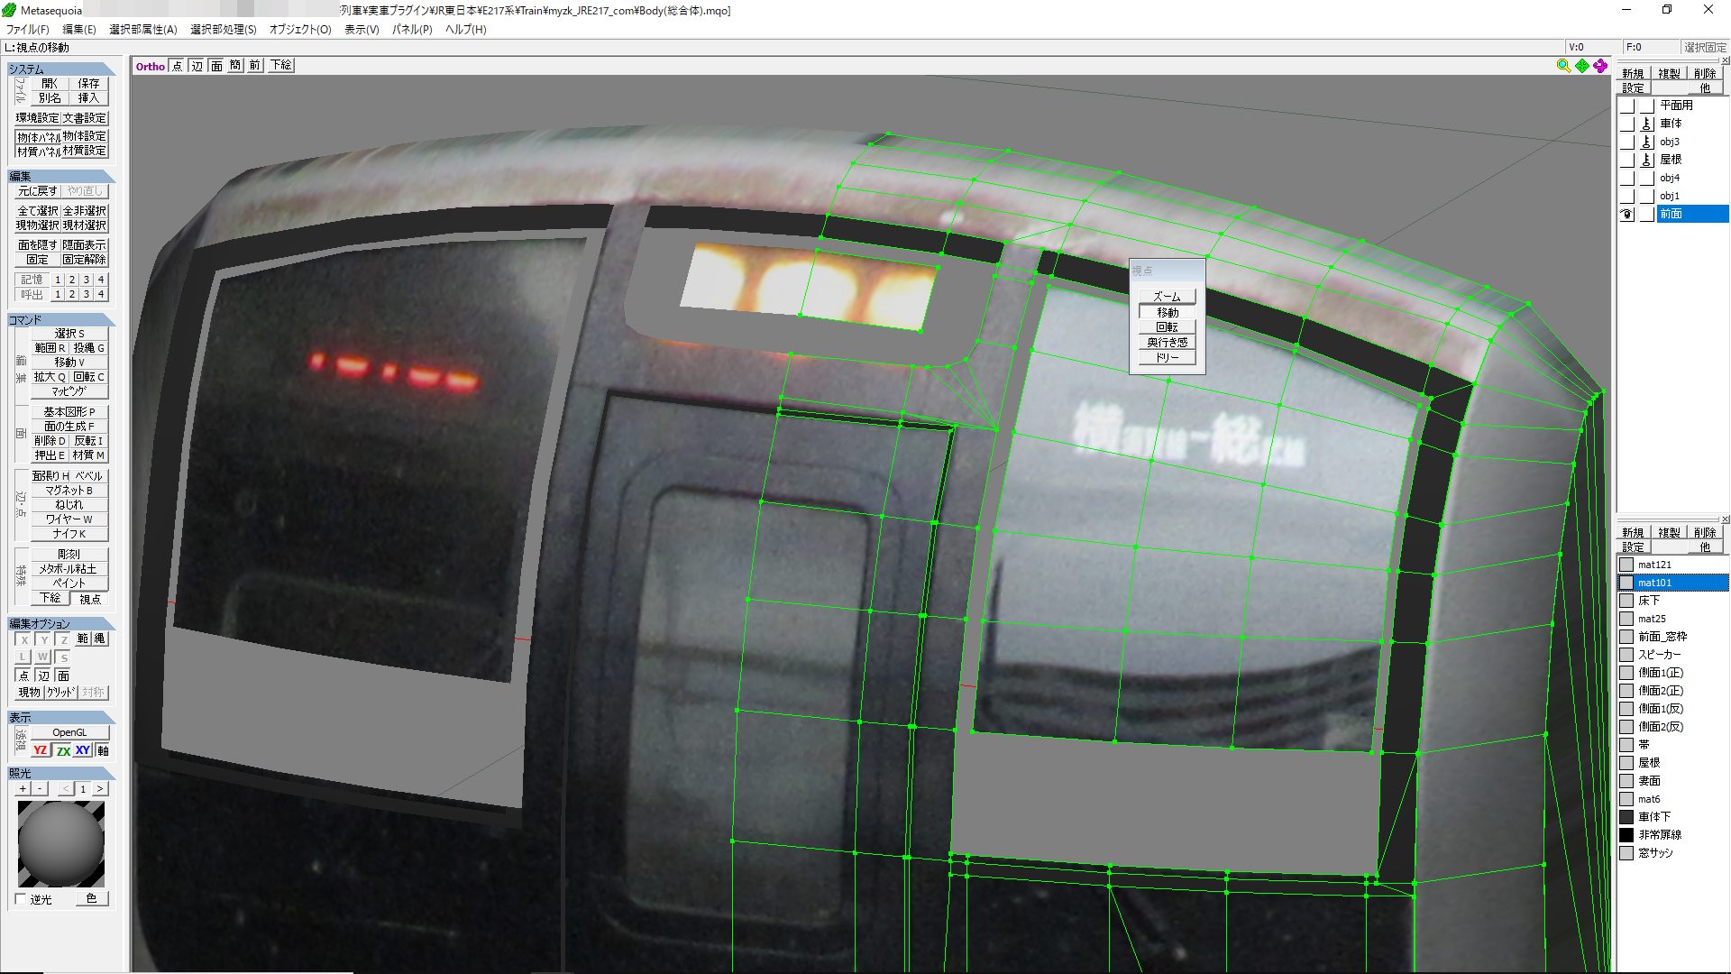The width and height of the screenshot is (1731, 974).
Task: Collapse the 編集オプション panel header
Action: point(60,624)
